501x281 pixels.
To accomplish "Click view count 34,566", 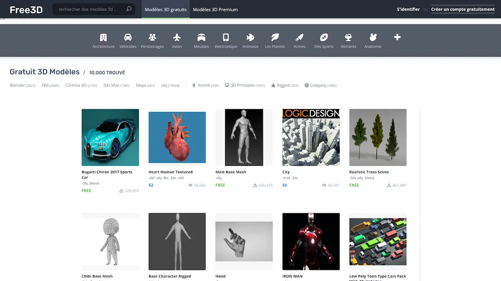I will (x=197, y=185).
